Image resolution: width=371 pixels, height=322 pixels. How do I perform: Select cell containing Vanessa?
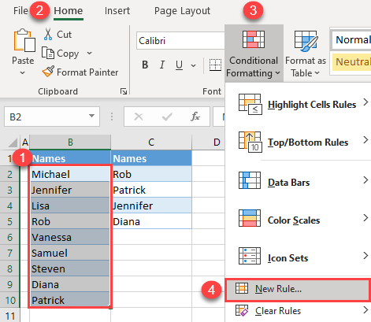coord(70,237)
